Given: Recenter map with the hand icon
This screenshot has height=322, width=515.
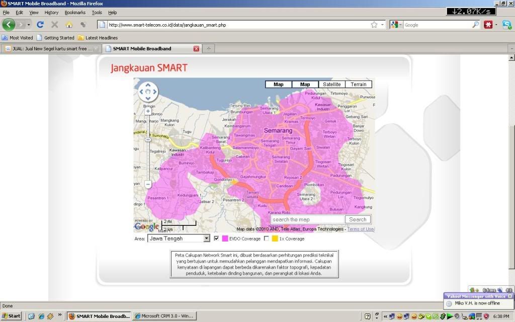Looking at the screenshot, I should pos(148,92).
